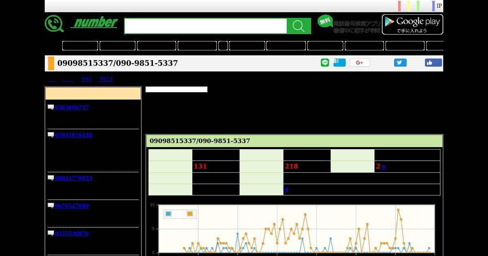This screenshot has height=256, width=488.
Task: Click the red color bar in top strip
Action: (399, 6)
